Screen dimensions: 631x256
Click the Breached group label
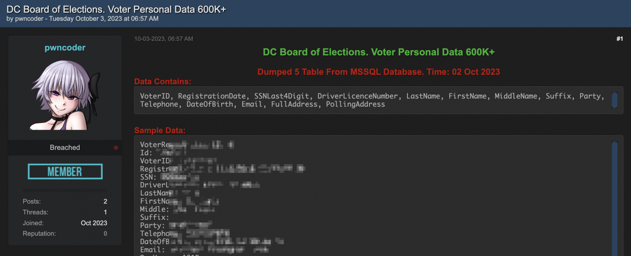click(64, 147)
